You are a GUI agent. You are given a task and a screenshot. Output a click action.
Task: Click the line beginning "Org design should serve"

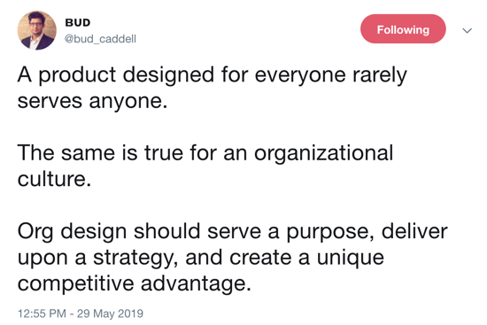click(232, 231)
